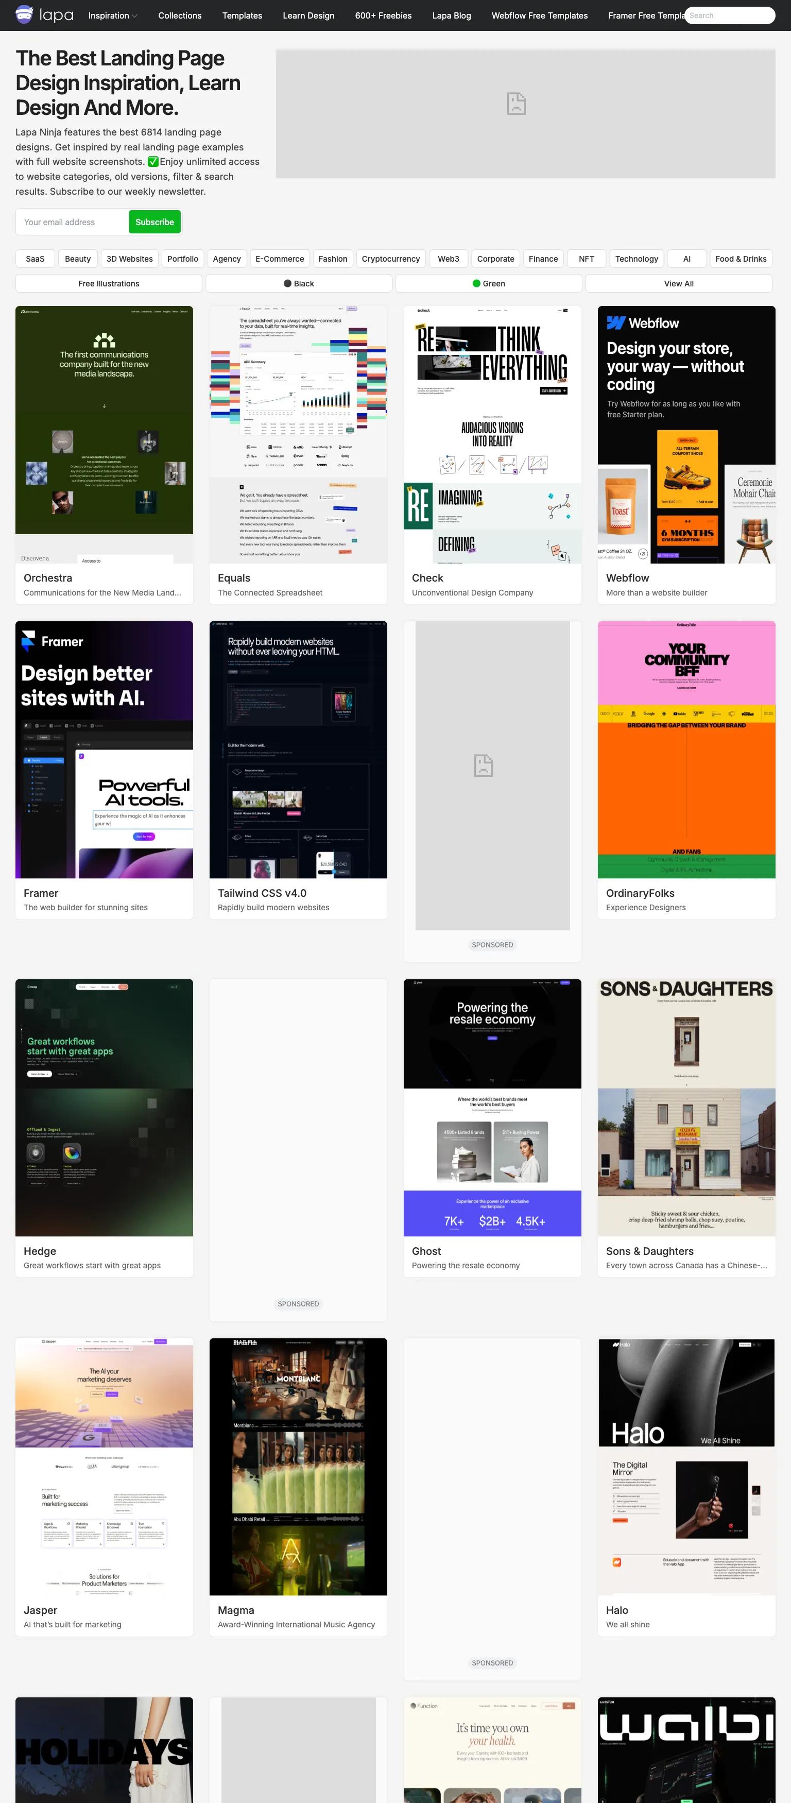Screen dimensions: 791x1803
Task: Open the Ghost resale economy thumbnail
Action: (492, 1108)
